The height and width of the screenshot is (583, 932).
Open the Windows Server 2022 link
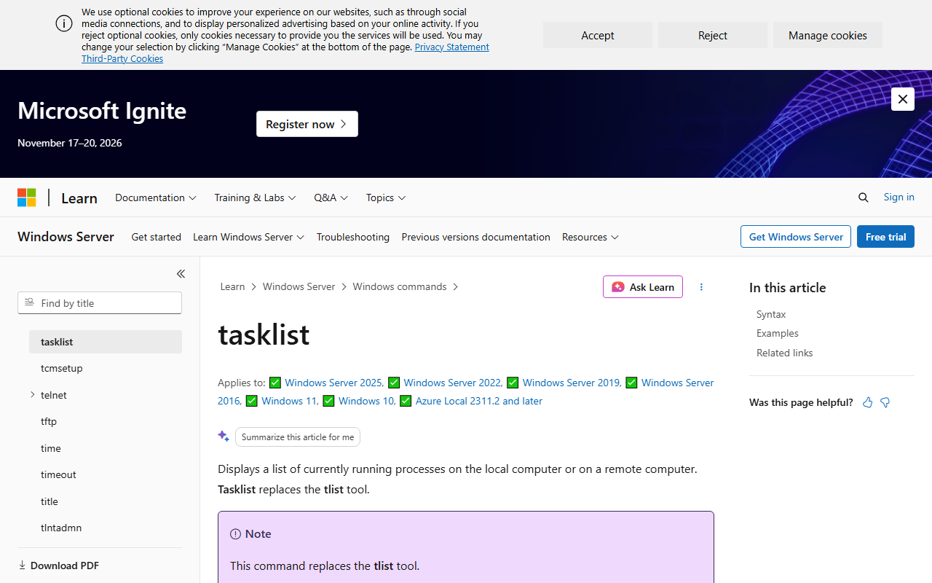[453, 383]
